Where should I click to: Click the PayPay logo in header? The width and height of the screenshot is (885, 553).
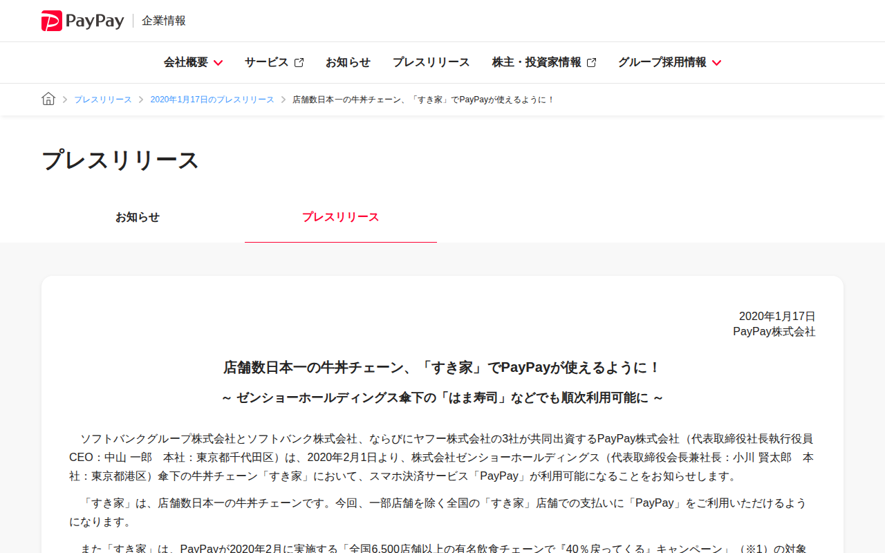tap(82, 21)
